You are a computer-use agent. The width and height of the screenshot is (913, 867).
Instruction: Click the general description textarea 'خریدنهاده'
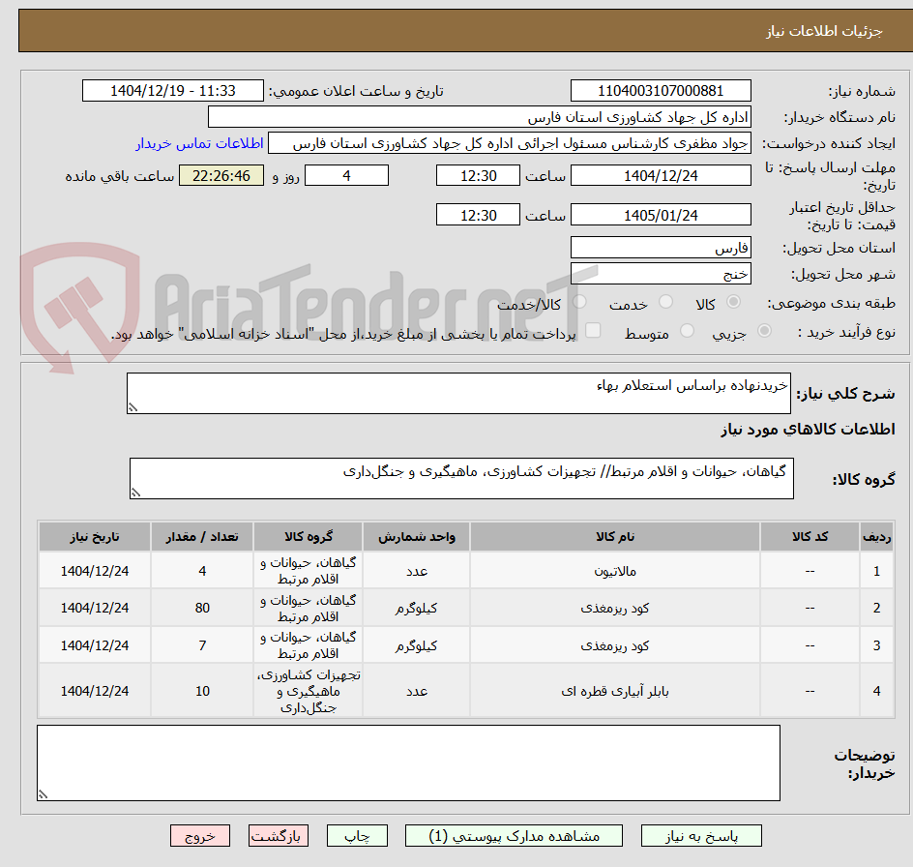click(458, 393)
